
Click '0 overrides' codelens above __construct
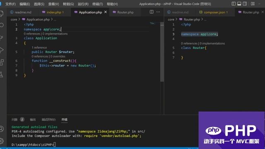point(58,56)
